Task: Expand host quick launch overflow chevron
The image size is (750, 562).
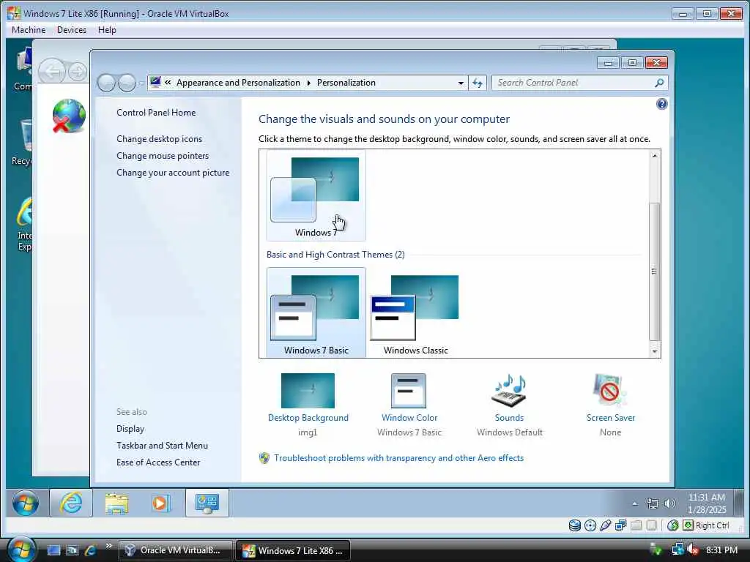Action: pos(108,546)
